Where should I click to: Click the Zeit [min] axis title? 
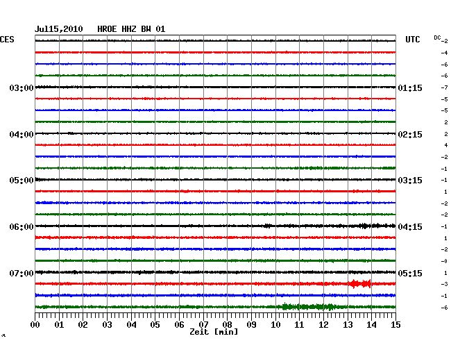pos(214,332)
